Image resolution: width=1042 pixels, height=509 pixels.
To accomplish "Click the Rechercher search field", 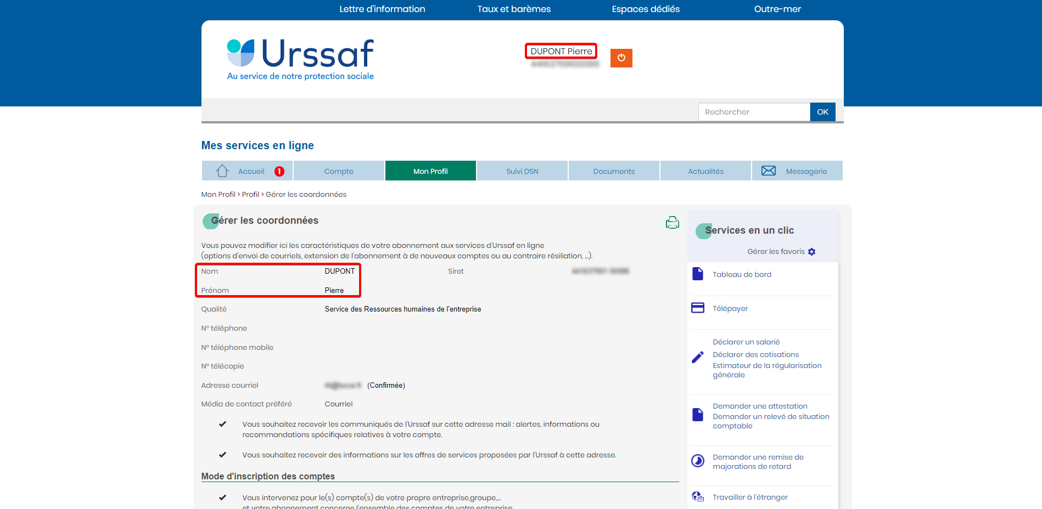I will [754, 112].
